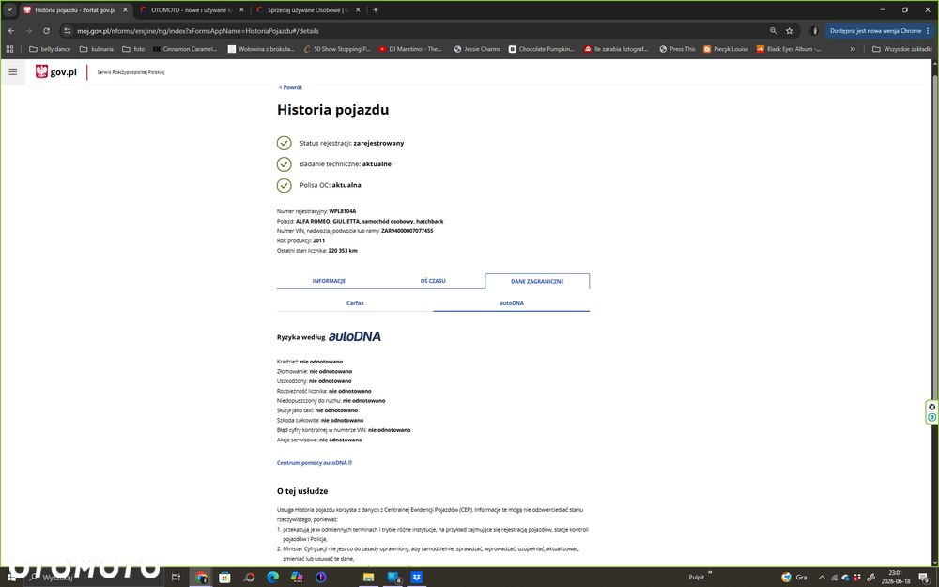Open File Explorer from taskbar
This screenshot has height=587, width=939.
click(x=368, y=578)
